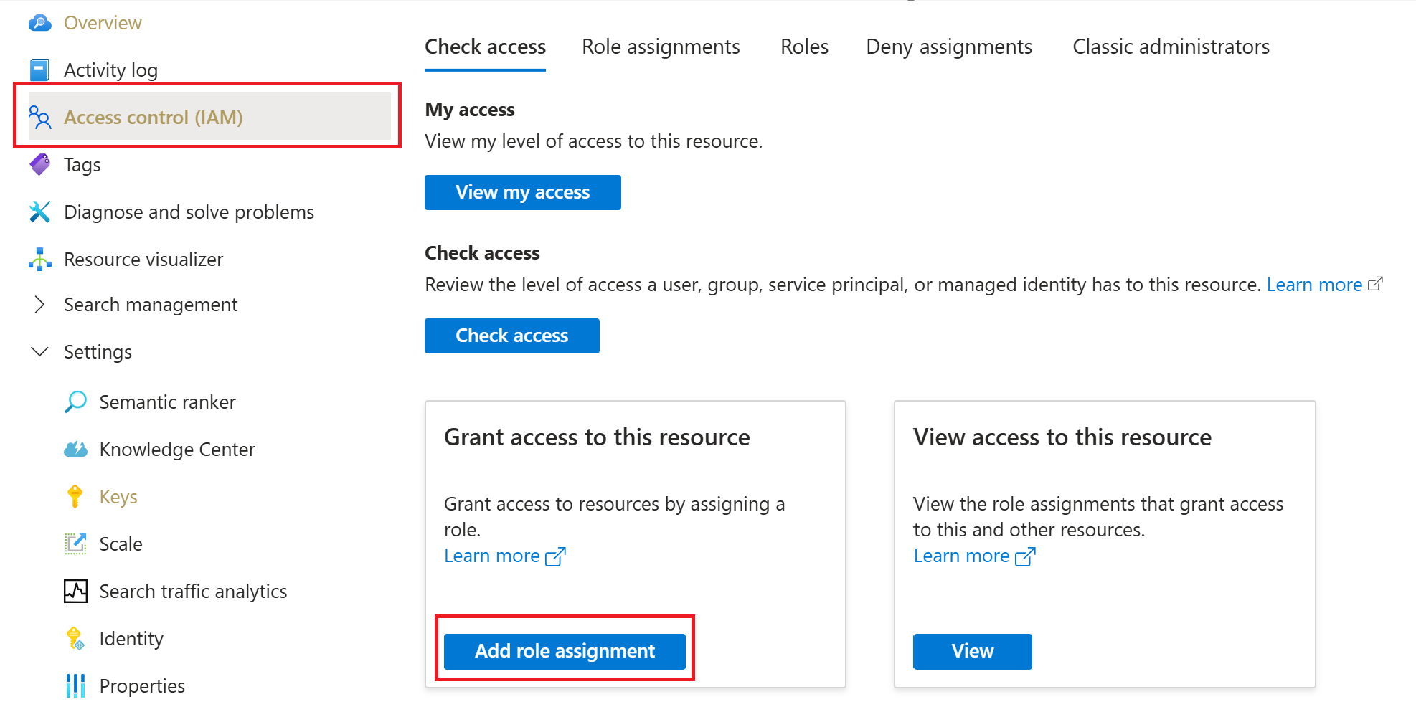This screenshot has height=712, width=1416.
Task: Select the Activity log icon
Action: pyautogui.click(x=38, y=69)
